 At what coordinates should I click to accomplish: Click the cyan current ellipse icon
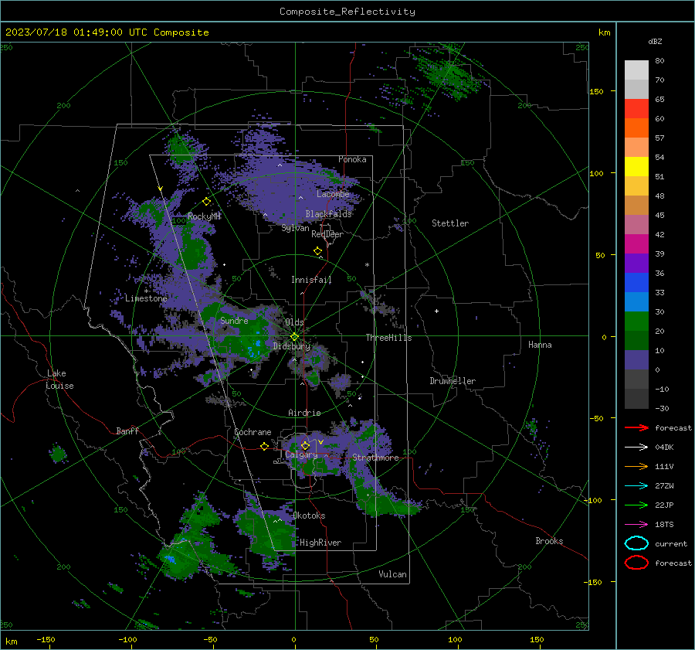[636, 543]
